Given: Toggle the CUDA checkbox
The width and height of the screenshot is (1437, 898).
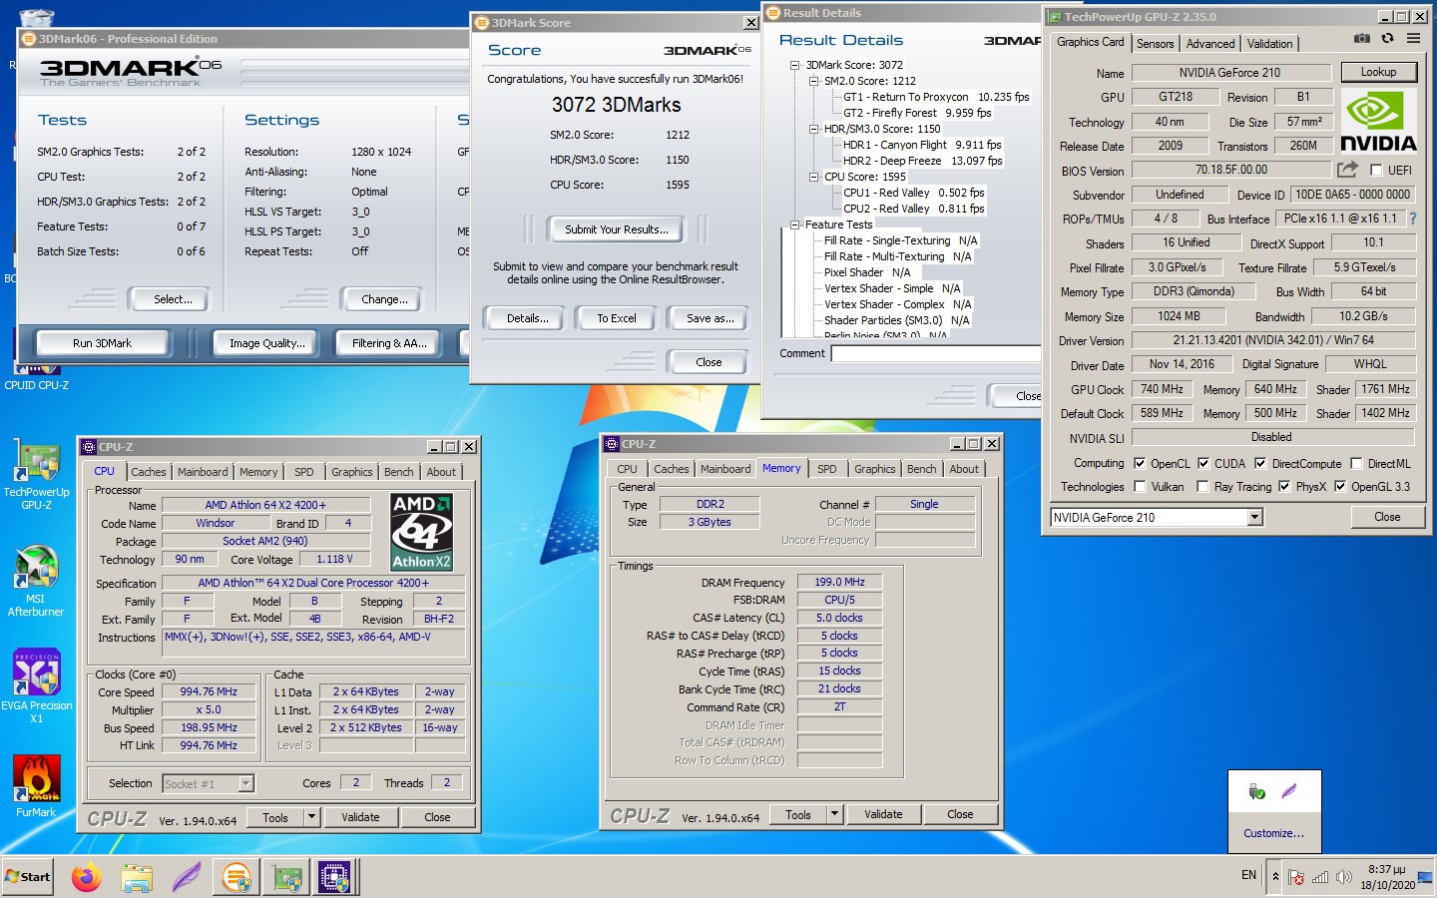Looking at the screenshot, I should (x=1203, y=463).
